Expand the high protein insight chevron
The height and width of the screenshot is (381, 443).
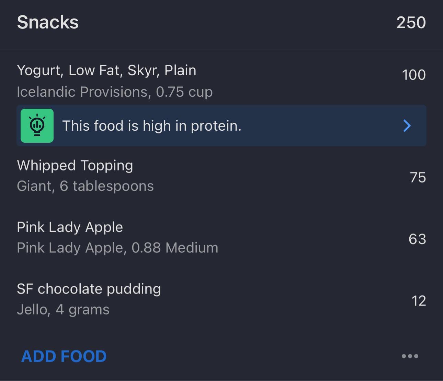point(407,126)
